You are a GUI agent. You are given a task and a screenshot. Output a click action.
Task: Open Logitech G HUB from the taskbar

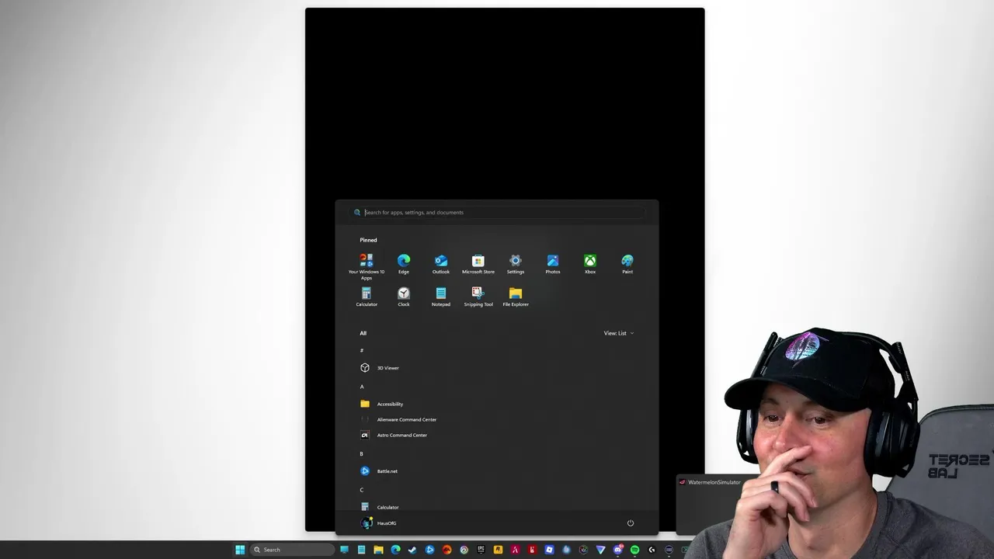coord(652,550)
